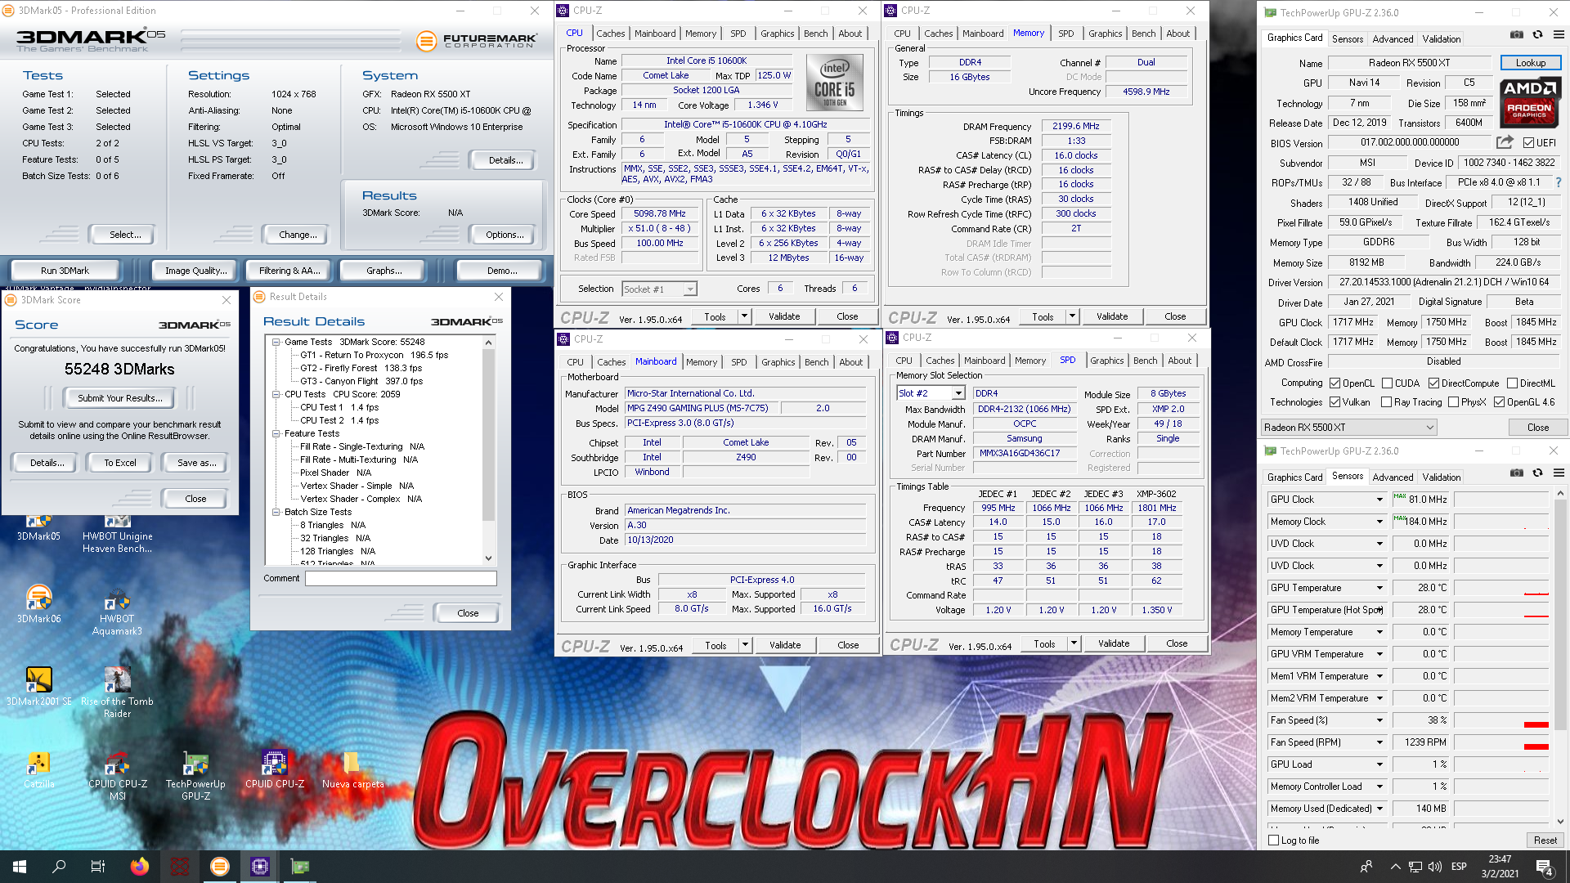
Task: Open the CPUID CPU-Z desktop shortcut
Action: [x=274, y=769]
